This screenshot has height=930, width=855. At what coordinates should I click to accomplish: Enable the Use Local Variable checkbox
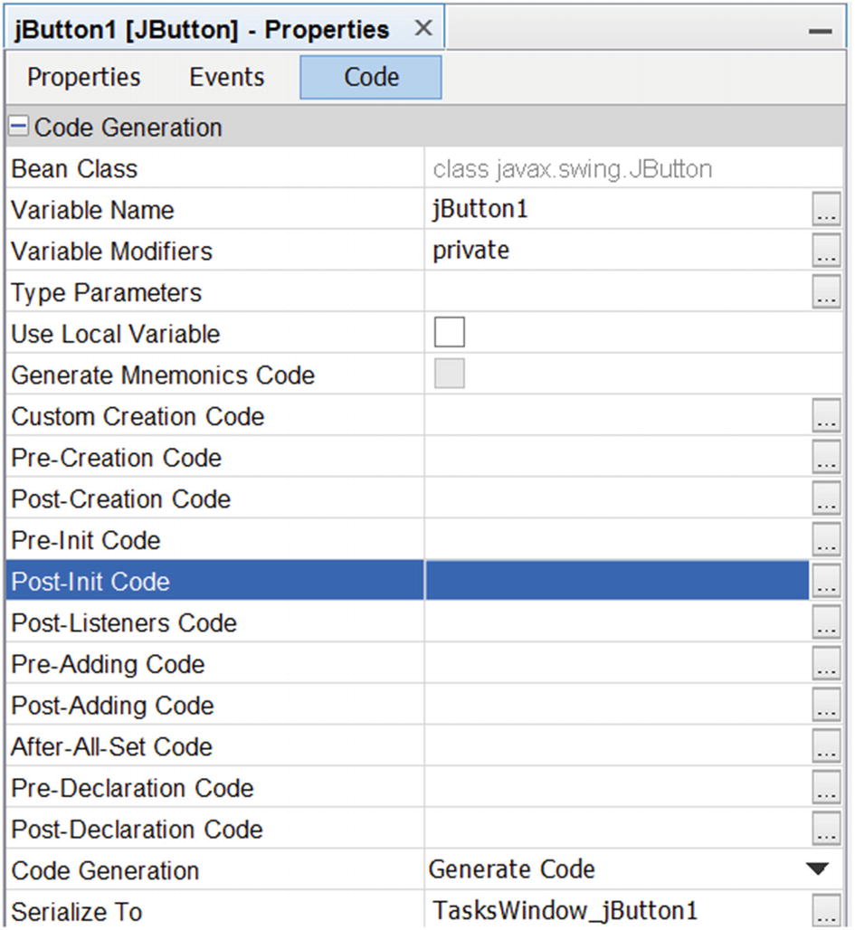click(449, 332)
